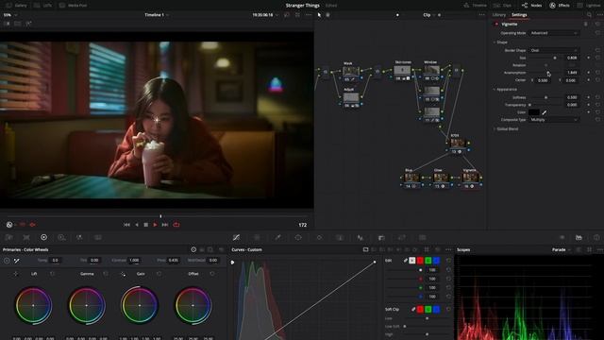Open viewer zoom percentage dropdown
604x340 pixels.
point(10,15)
